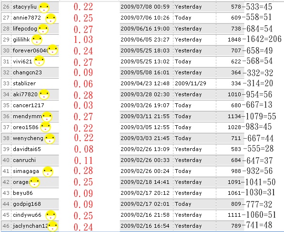Click count 1091 in orage row

[x=234, y=182]
